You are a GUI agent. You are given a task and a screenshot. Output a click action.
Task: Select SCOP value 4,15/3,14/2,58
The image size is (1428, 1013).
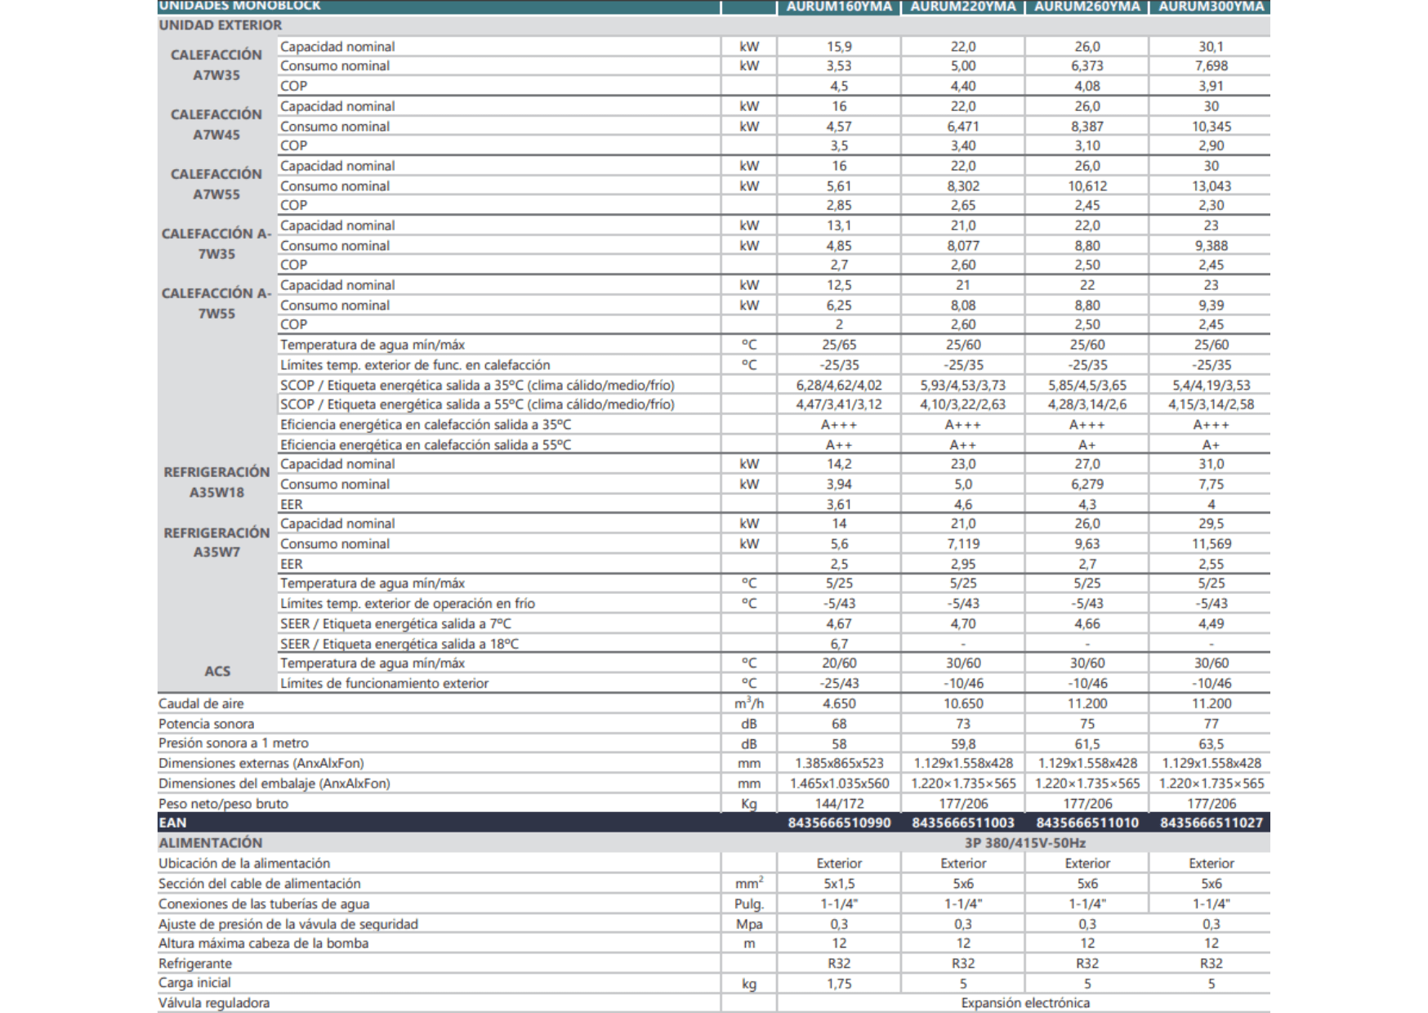(1212, 405)
